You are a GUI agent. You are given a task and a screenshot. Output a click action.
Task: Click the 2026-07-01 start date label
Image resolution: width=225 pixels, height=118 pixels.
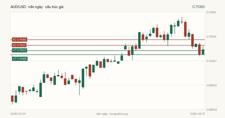pos(18,114)
